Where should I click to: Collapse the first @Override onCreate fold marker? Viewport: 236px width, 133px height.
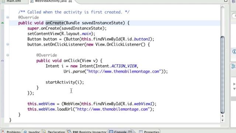coord(8,17)
